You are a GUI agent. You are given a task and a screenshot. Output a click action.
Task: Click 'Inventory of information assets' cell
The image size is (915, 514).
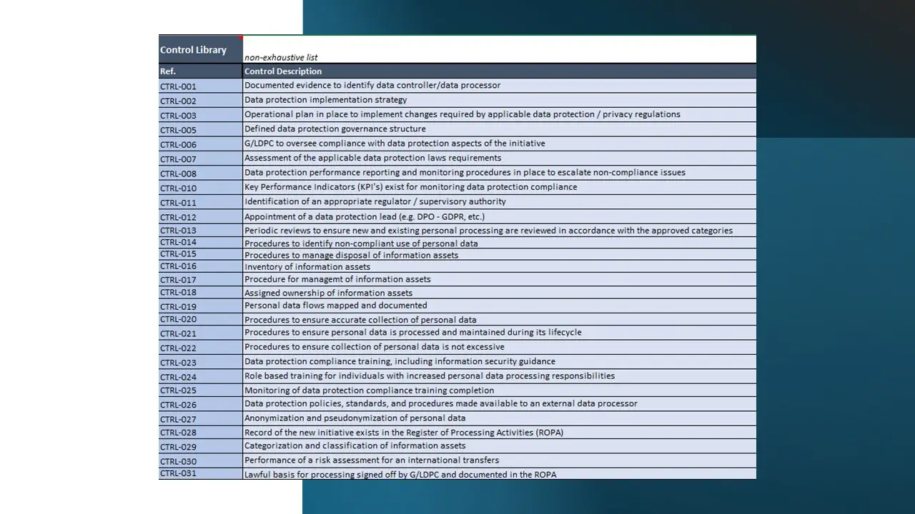point(307,267)
